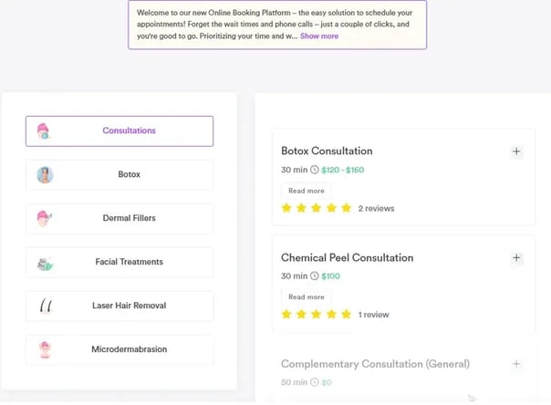551x405 pixels.
Task: Click the Dermal Fillers category icon
Action: [45, 219]
